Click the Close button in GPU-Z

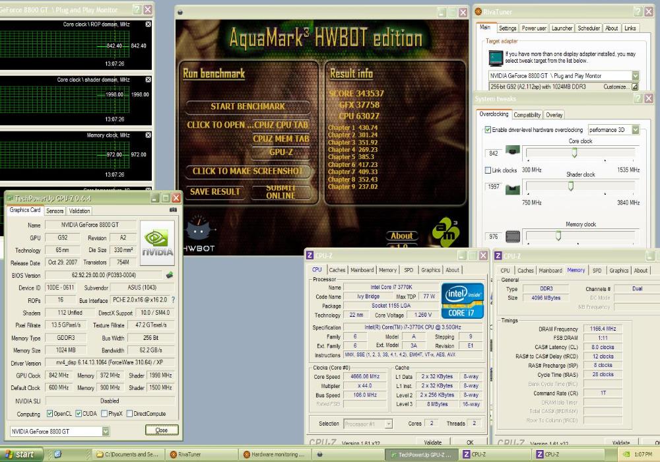162,430
